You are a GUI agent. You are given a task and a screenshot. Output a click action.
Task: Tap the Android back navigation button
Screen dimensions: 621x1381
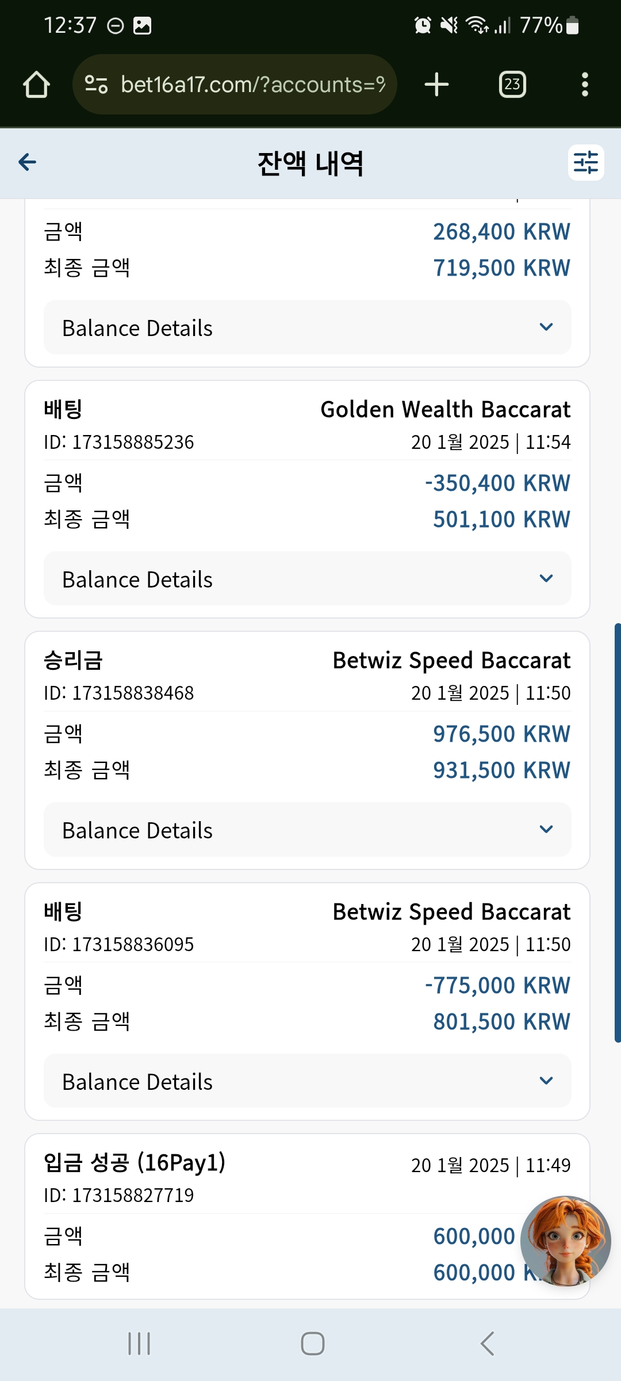click(x=487, y=1344)
